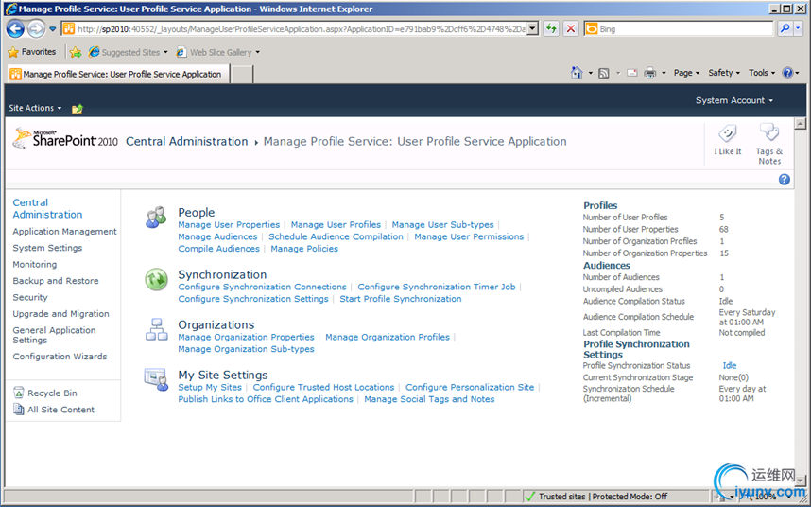Viewport: 811px width, 507px height.
Task: Open Configuration Wizards nav link
Action: coord(60,356)
